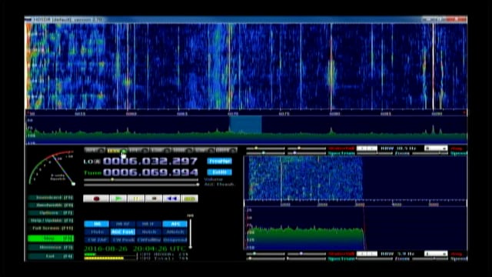Select CW demodulation mode
The height and width of the screenshot is (277, 492).
coord(204,151)
